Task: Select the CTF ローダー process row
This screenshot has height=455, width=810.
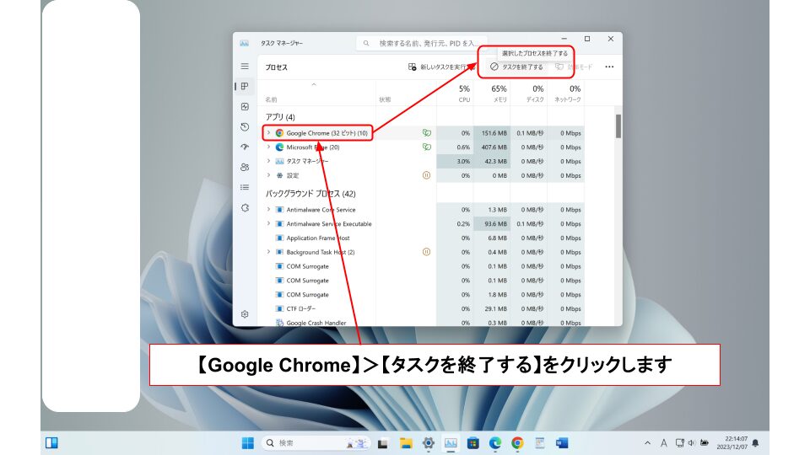Action: click(321, 309)
